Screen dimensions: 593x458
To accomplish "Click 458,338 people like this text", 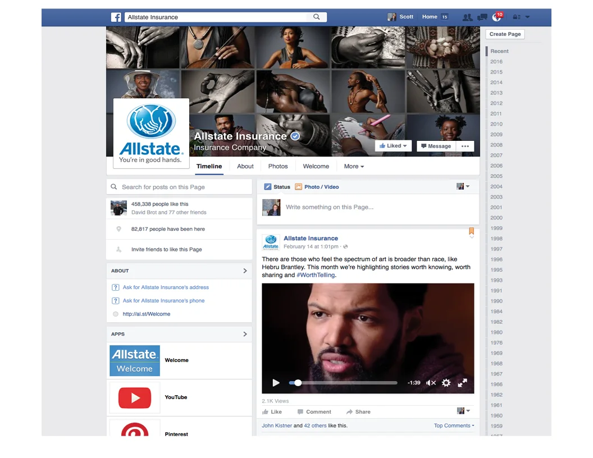I will 159,204.
